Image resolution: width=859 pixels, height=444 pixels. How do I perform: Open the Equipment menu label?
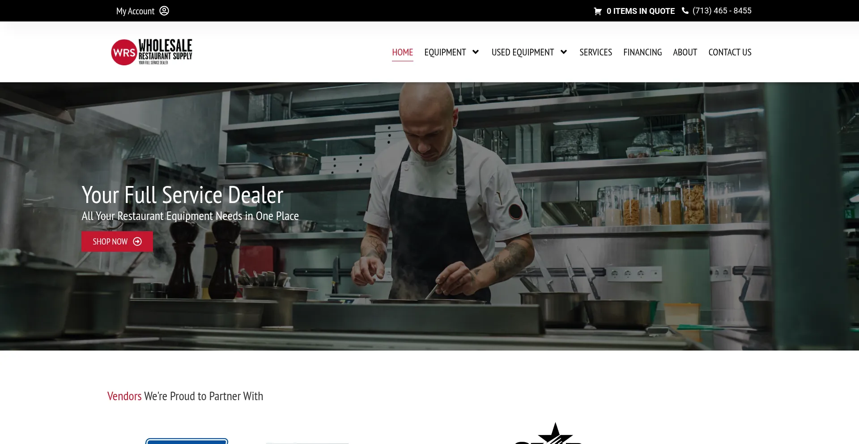(x=445, y=52)
